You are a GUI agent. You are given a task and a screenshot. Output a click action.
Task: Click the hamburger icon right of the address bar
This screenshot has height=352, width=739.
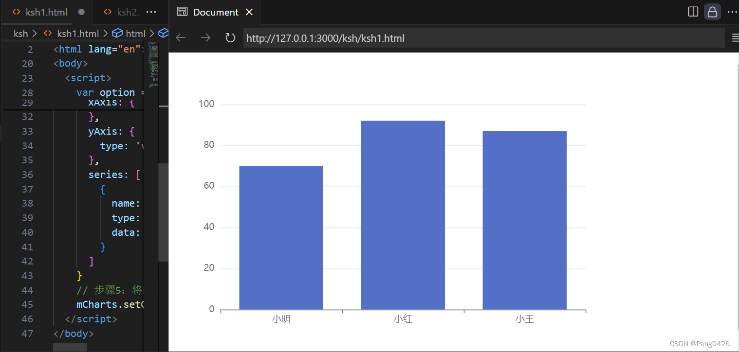pos(735,37)
